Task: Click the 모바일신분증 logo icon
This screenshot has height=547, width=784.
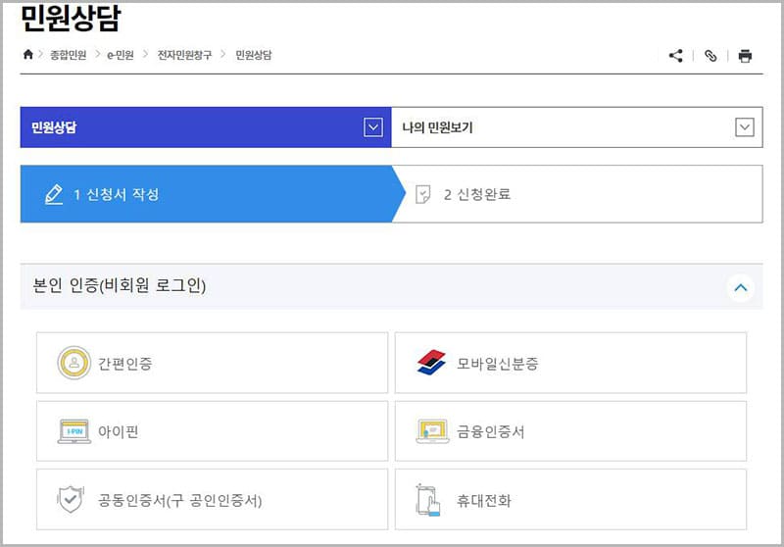Action: pyautogui.click(x=431, y=364)
